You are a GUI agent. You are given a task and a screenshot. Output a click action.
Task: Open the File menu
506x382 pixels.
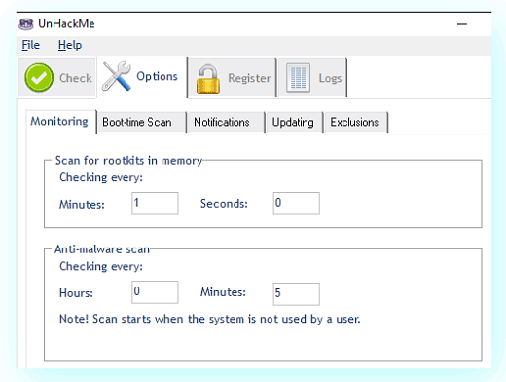point(31,45)
